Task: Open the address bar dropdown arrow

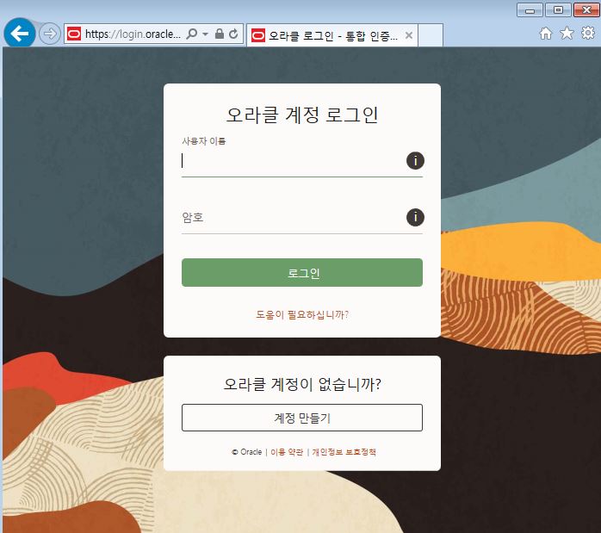Action: tap(206, 34)
